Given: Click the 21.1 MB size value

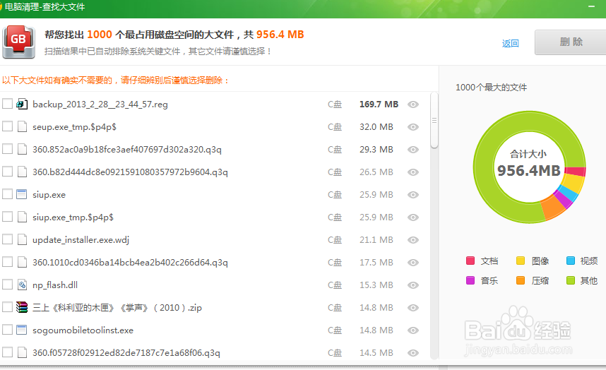Looking at the screenshot, I should [x=376, y=240].
